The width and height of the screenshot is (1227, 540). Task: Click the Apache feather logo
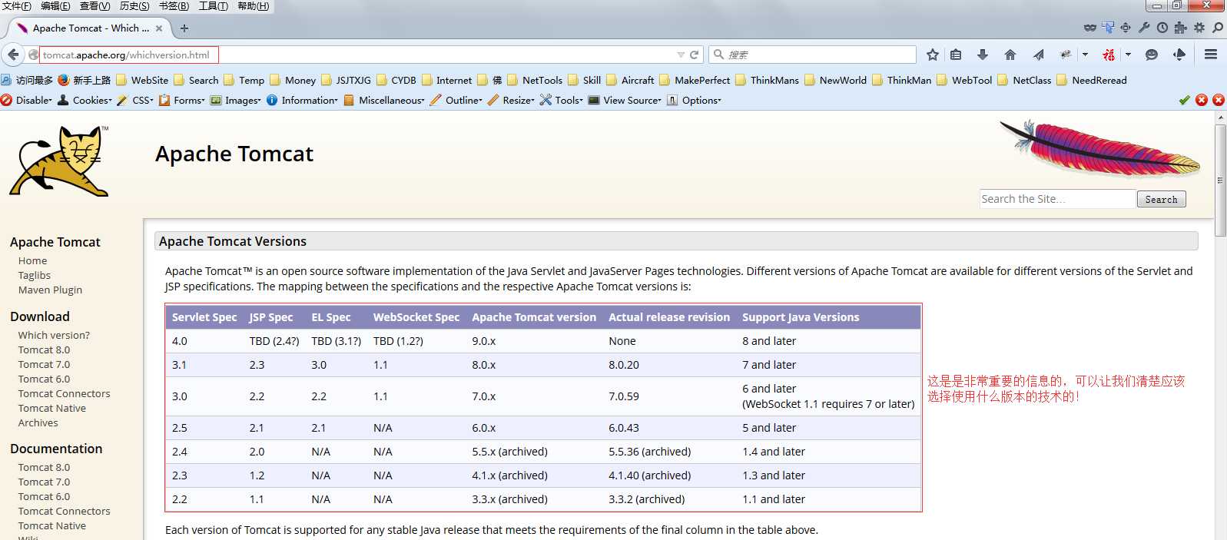[1100, 148]
